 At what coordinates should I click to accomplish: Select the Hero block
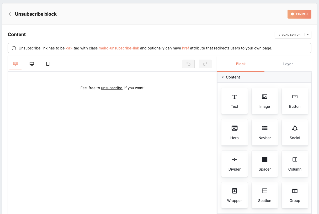(235, 132)
